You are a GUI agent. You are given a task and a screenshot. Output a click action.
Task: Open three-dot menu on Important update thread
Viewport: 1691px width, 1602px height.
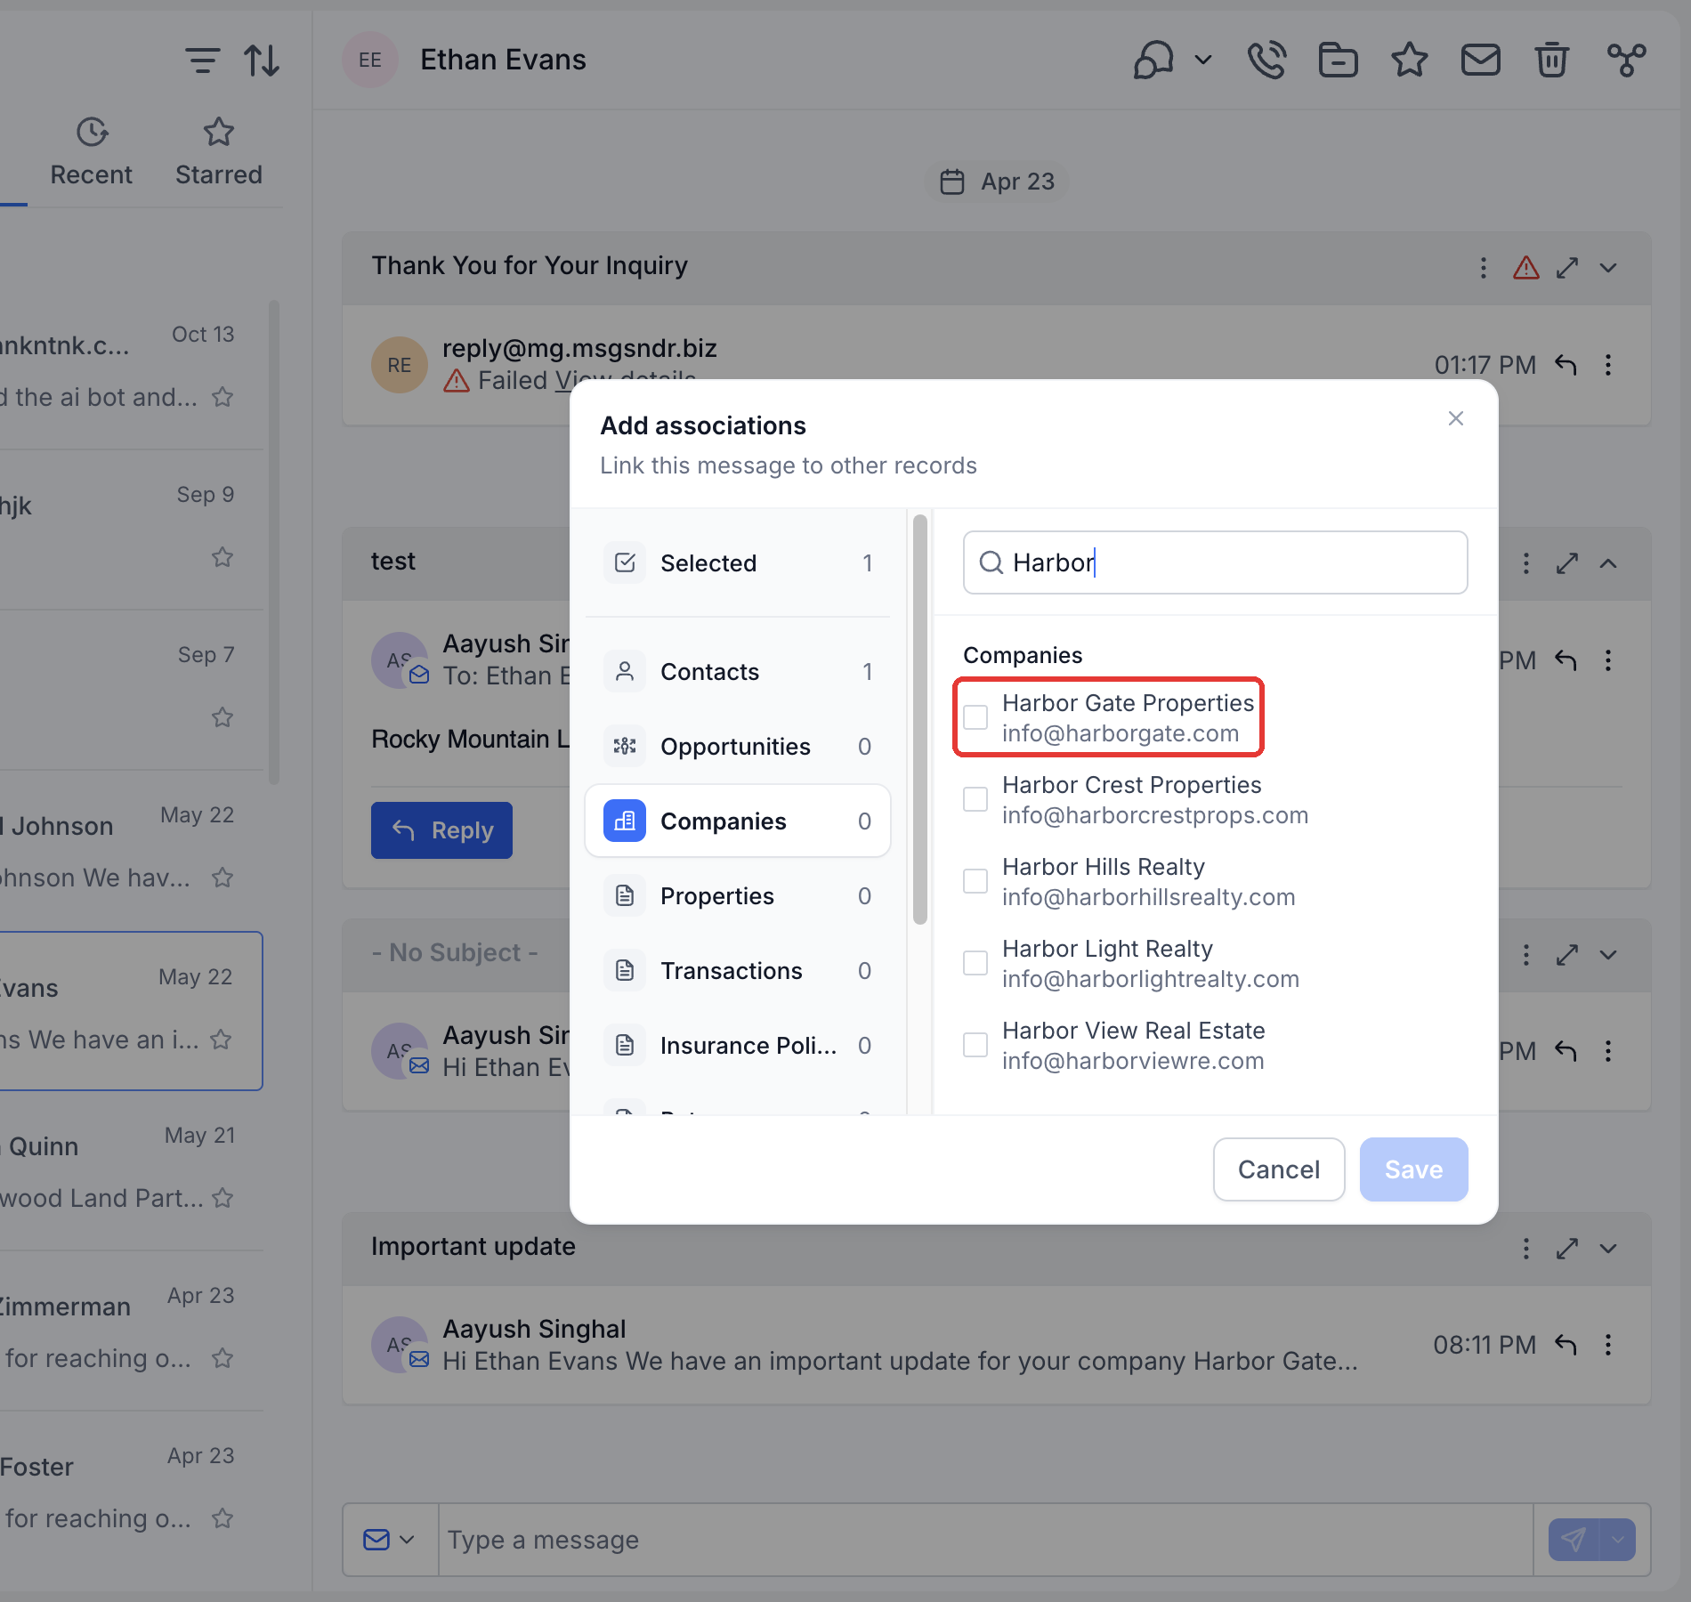tap(1525, 1249)
